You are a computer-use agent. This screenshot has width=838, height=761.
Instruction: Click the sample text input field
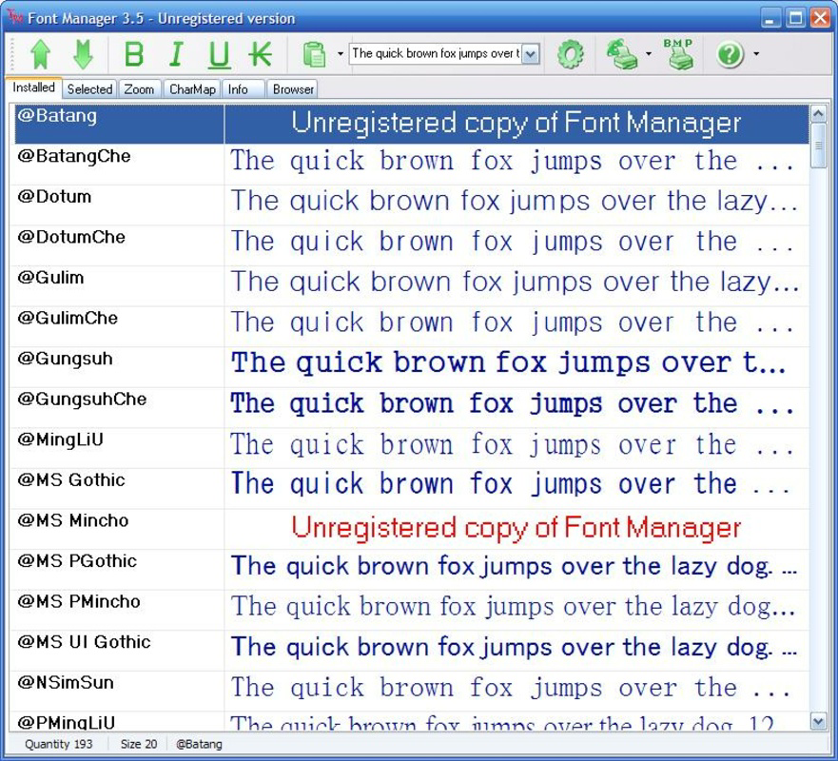pos(435,53)
